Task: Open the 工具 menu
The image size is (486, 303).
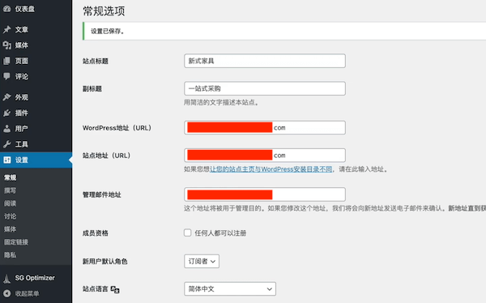Action: pyautogui.click(x=36, y=144)
